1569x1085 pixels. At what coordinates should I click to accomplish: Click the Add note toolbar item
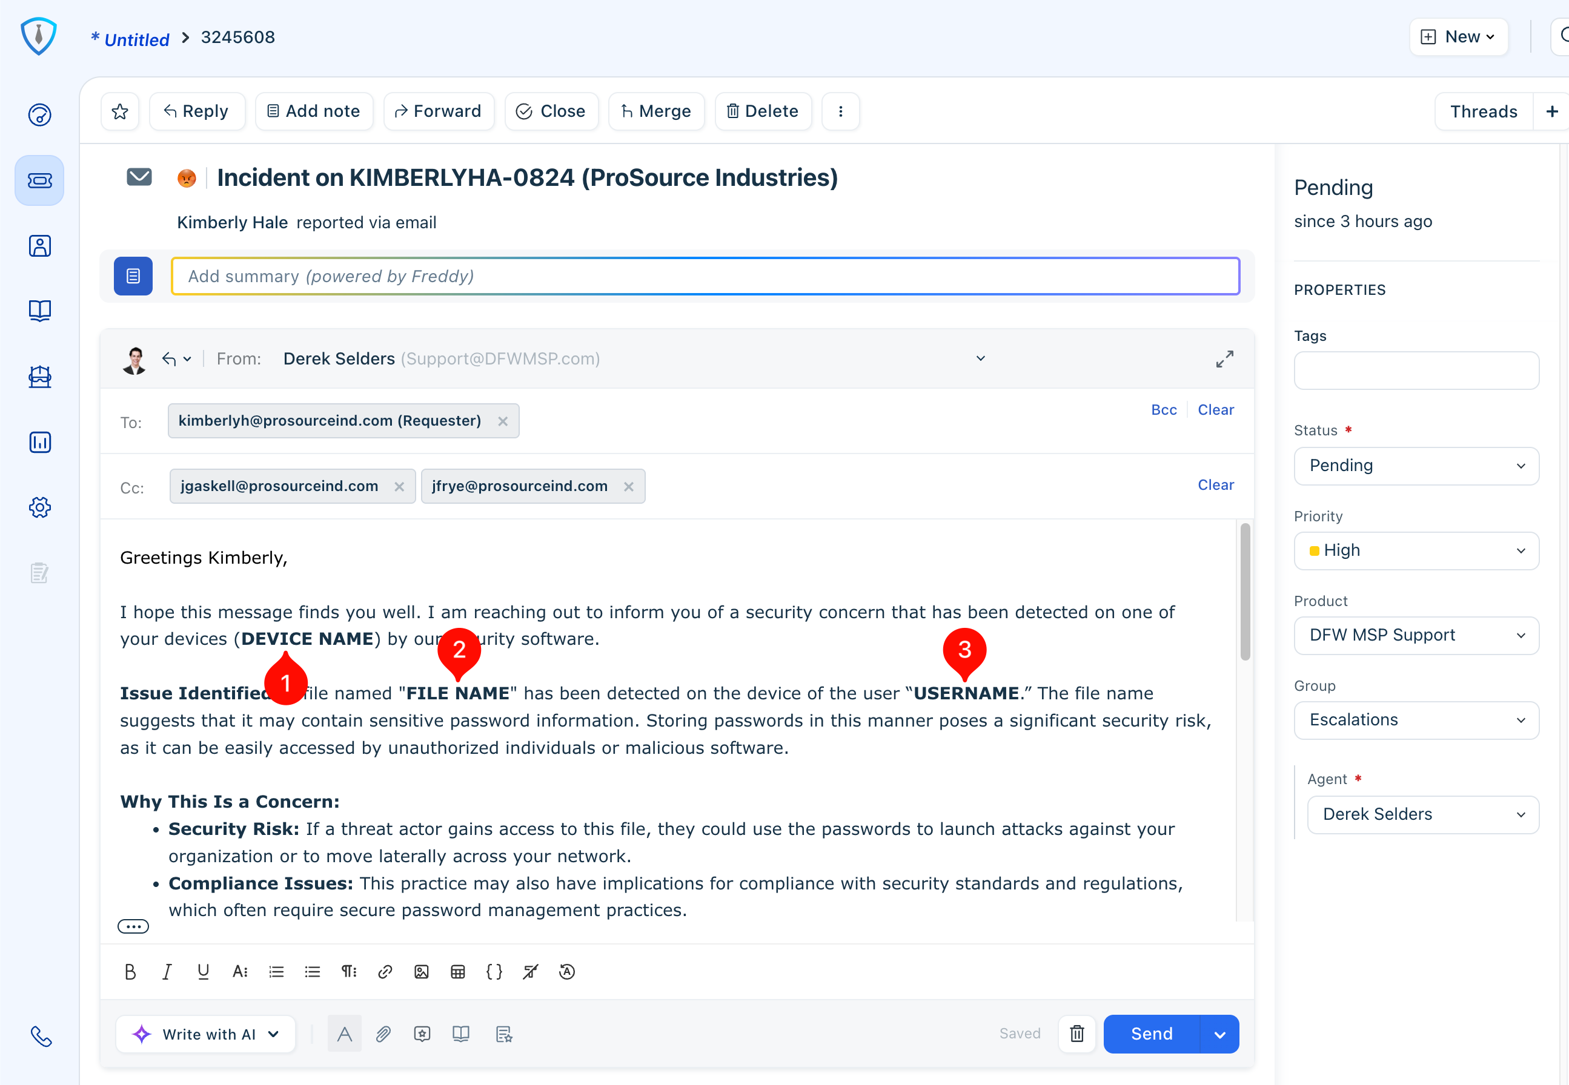click(x=314, y=111)
